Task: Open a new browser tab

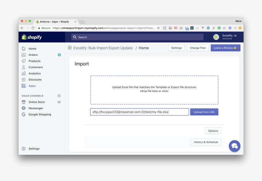Action: coord(82,22)
